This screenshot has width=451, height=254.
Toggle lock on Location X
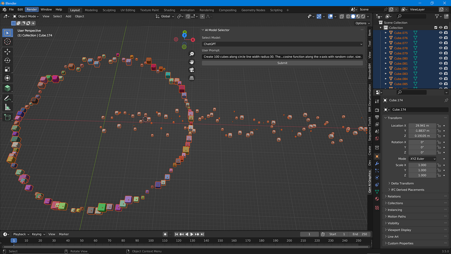pyautogui.click(x=439, y=125)
